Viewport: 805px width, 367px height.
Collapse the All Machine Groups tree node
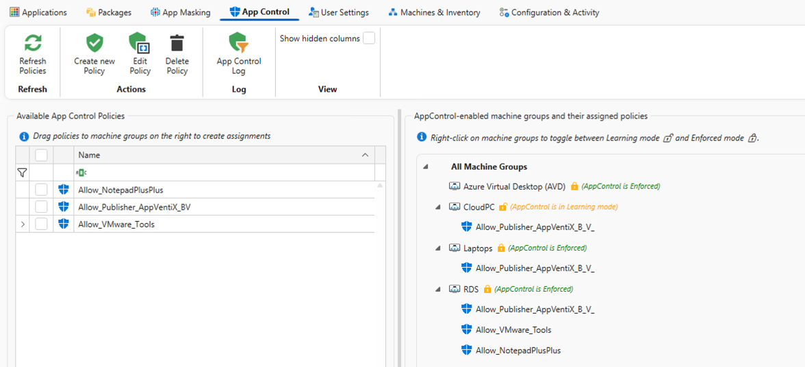coord(426,166)
